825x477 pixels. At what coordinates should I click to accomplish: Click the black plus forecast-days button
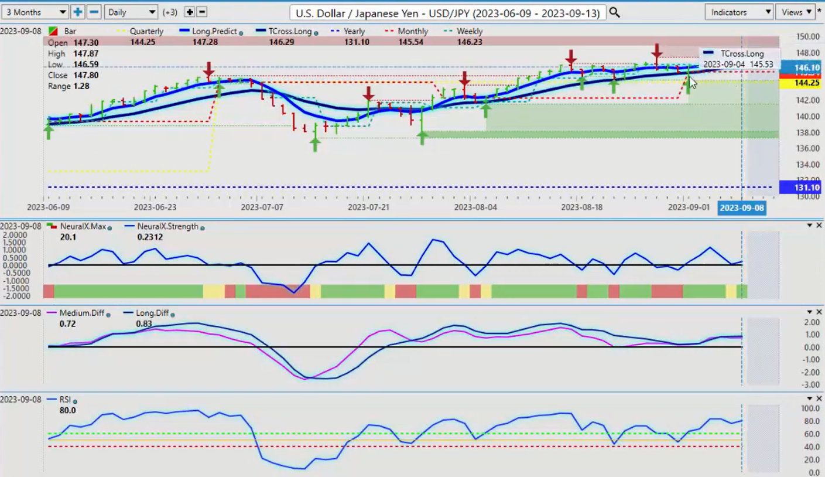(189, 12)
